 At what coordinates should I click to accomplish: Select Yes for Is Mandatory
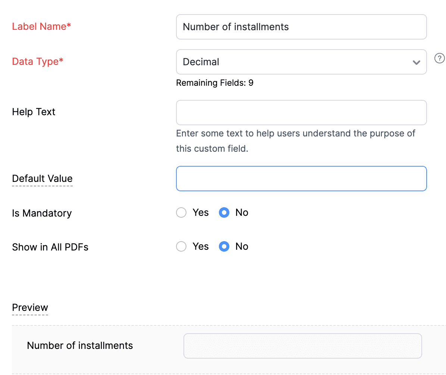(x=181, y=212)
